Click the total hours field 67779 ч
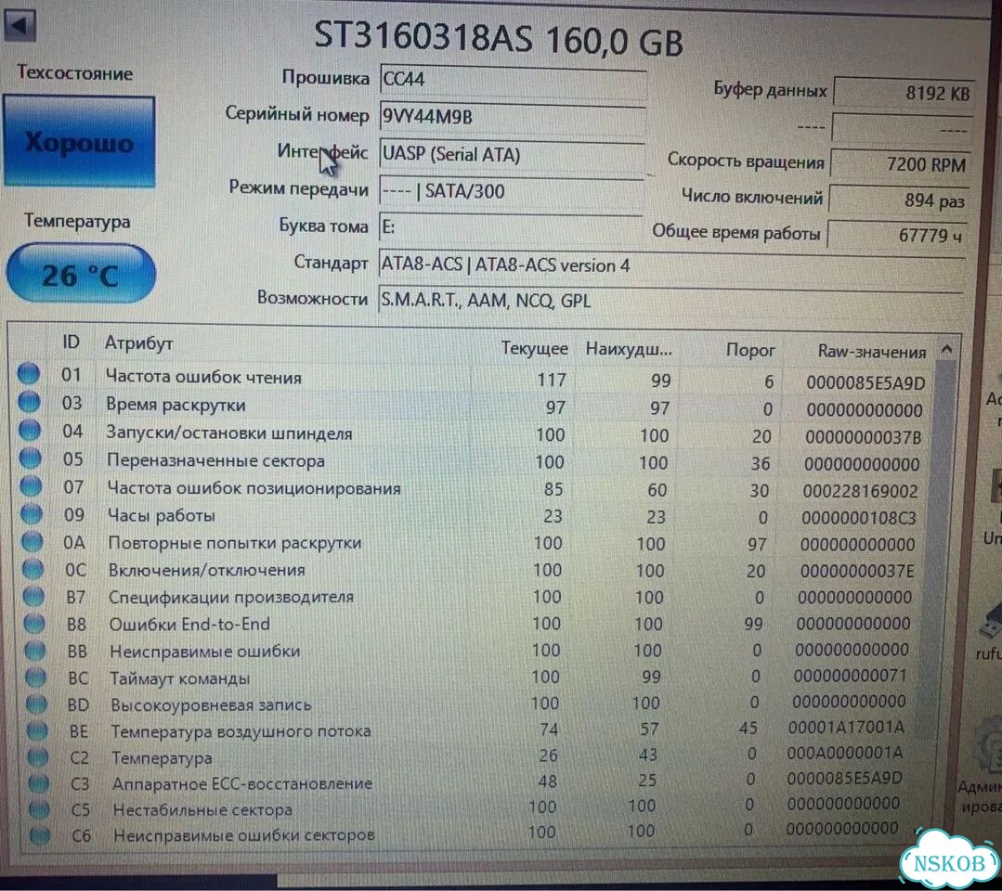 (x=896, y=235)
